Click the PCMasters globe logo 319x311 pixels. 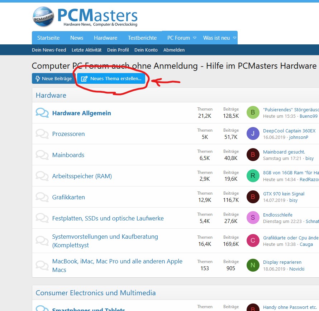click(43, 17)
